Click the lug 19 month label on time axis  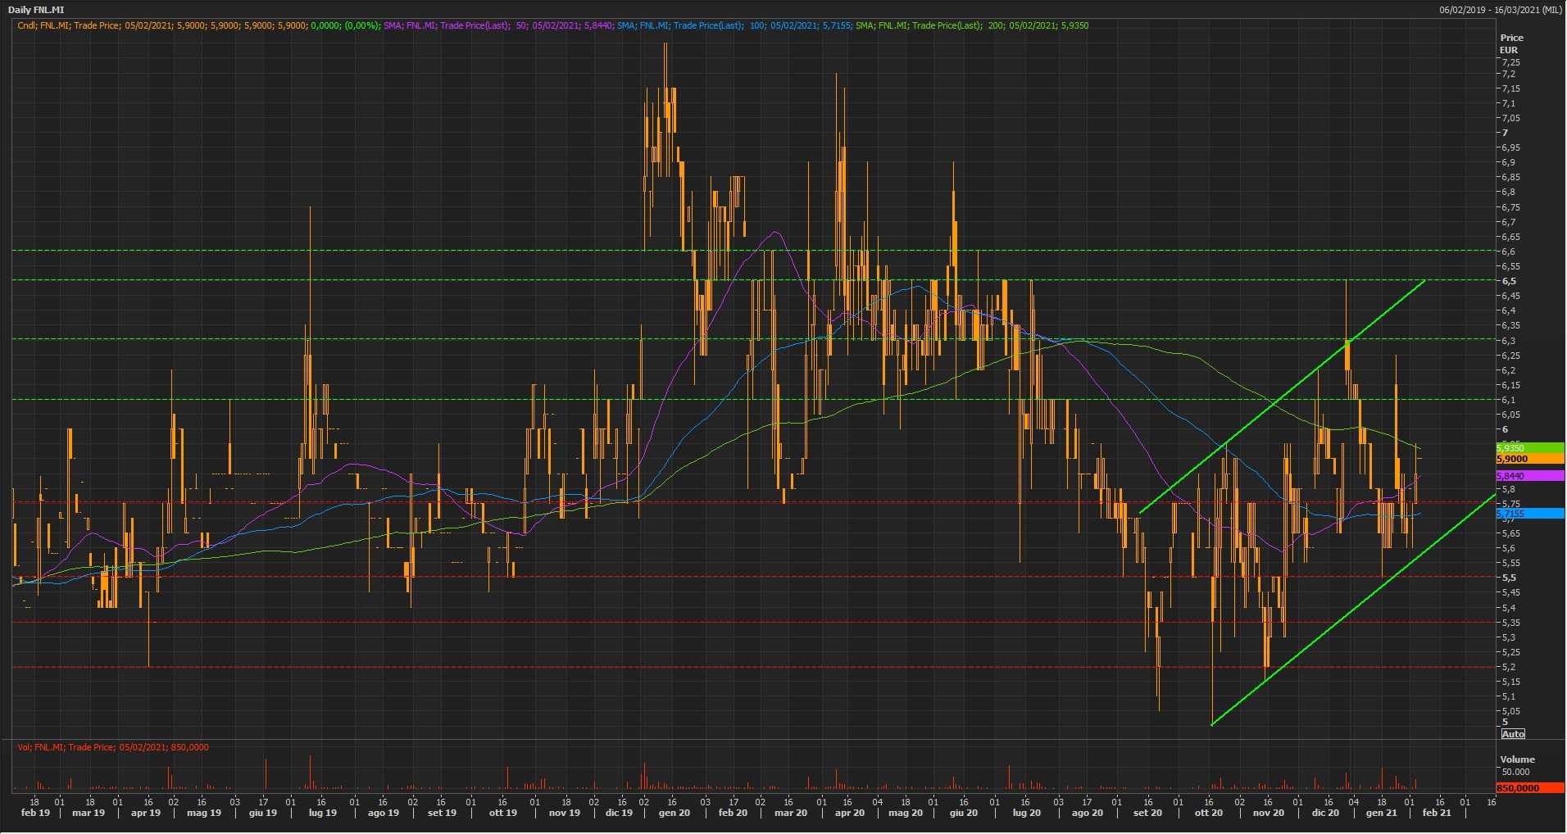[x=322, y=814]
